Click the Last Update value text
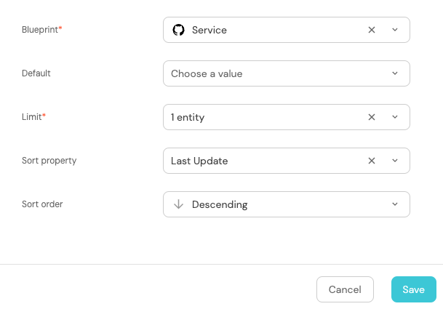 click(x=199, y=161)
